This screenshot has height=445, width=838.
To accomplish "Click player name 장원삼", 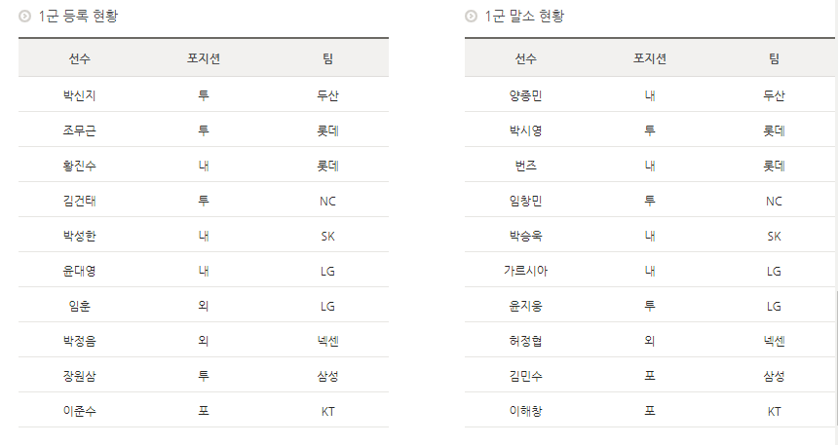I will pyautogui.click(x=79, y=376).
